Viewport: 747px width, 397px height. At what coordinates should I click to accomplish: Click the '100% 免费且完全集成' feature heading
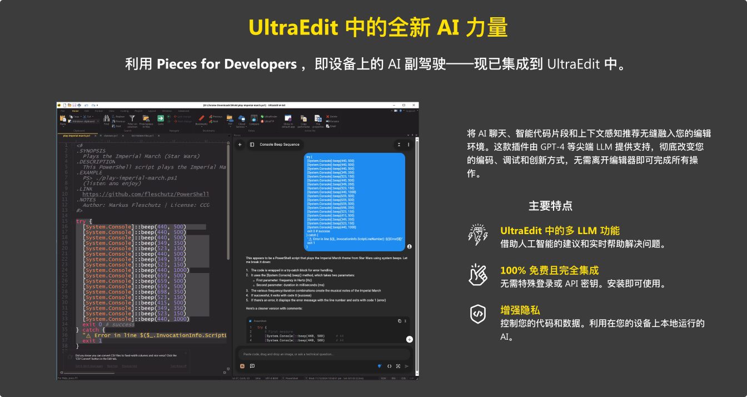549,271
